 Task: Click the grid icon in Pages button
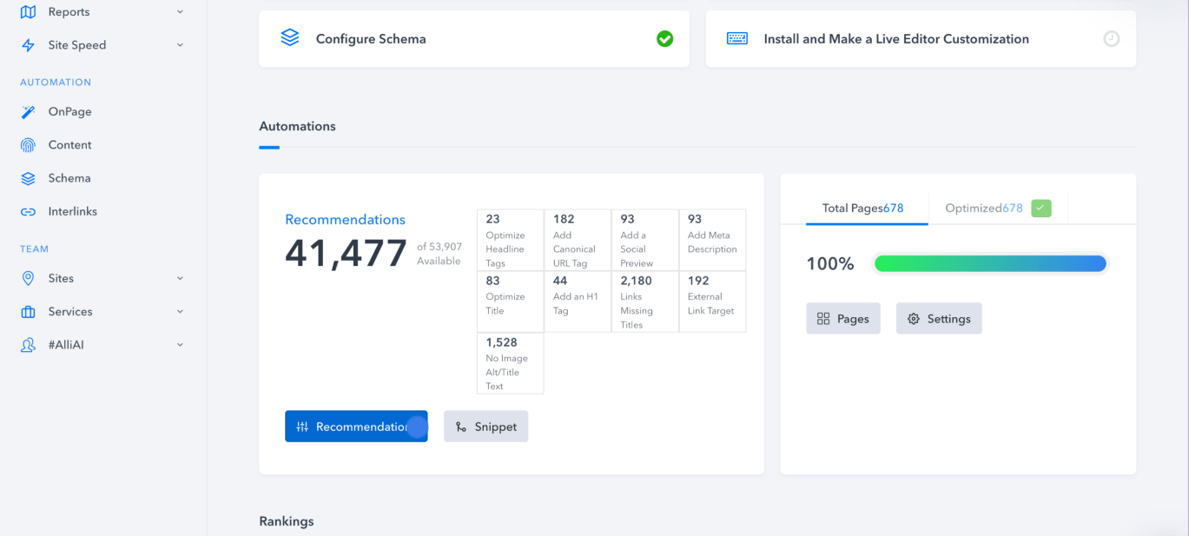click(823, 319)
